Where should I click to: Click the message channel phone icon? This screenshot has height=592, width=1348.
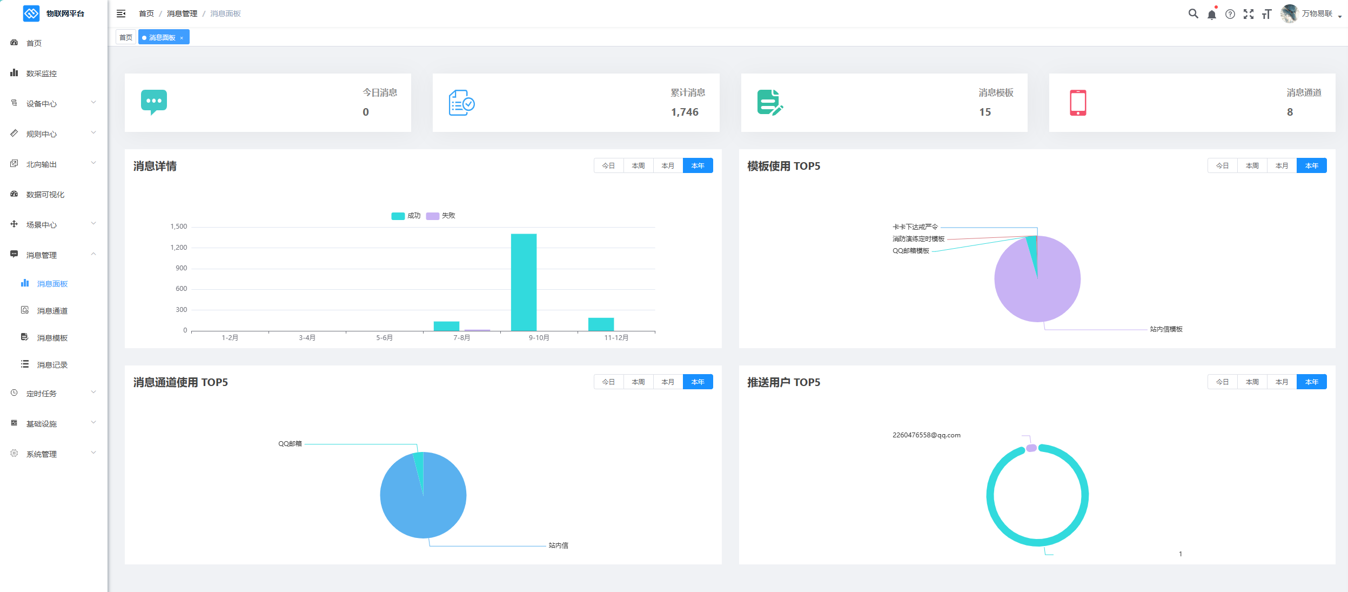pos(1078,103)
